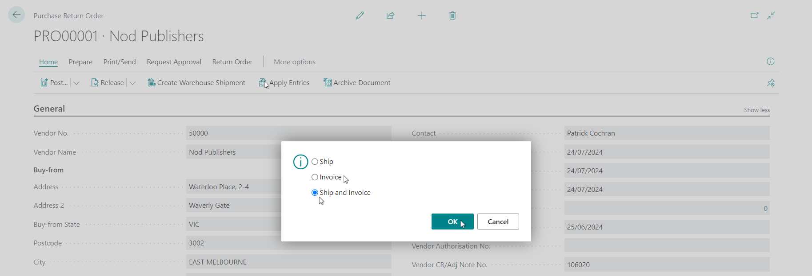
Task: Click the plus icon for new document
Action: (x=421, y=16)
